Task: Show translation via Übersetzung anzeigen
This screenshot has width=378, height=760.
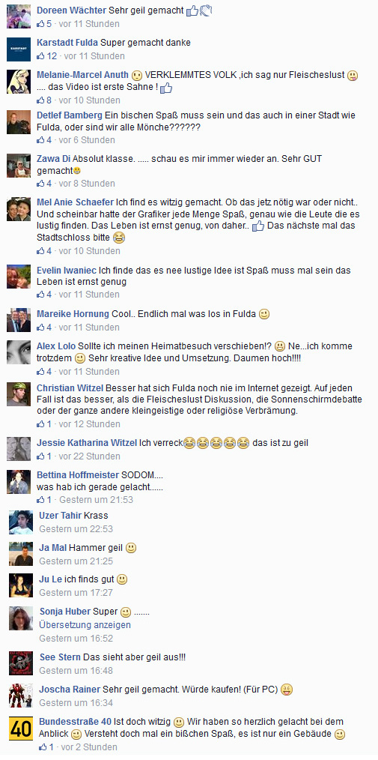Action: point(85,625)
